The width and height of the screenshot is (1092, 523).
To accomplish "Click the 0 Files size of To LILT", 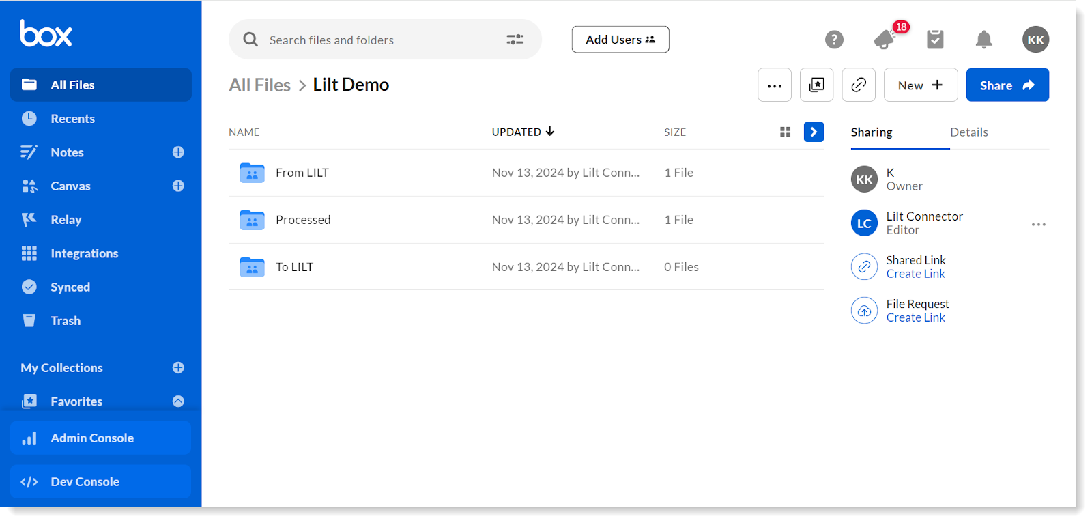I will point(681,267).
